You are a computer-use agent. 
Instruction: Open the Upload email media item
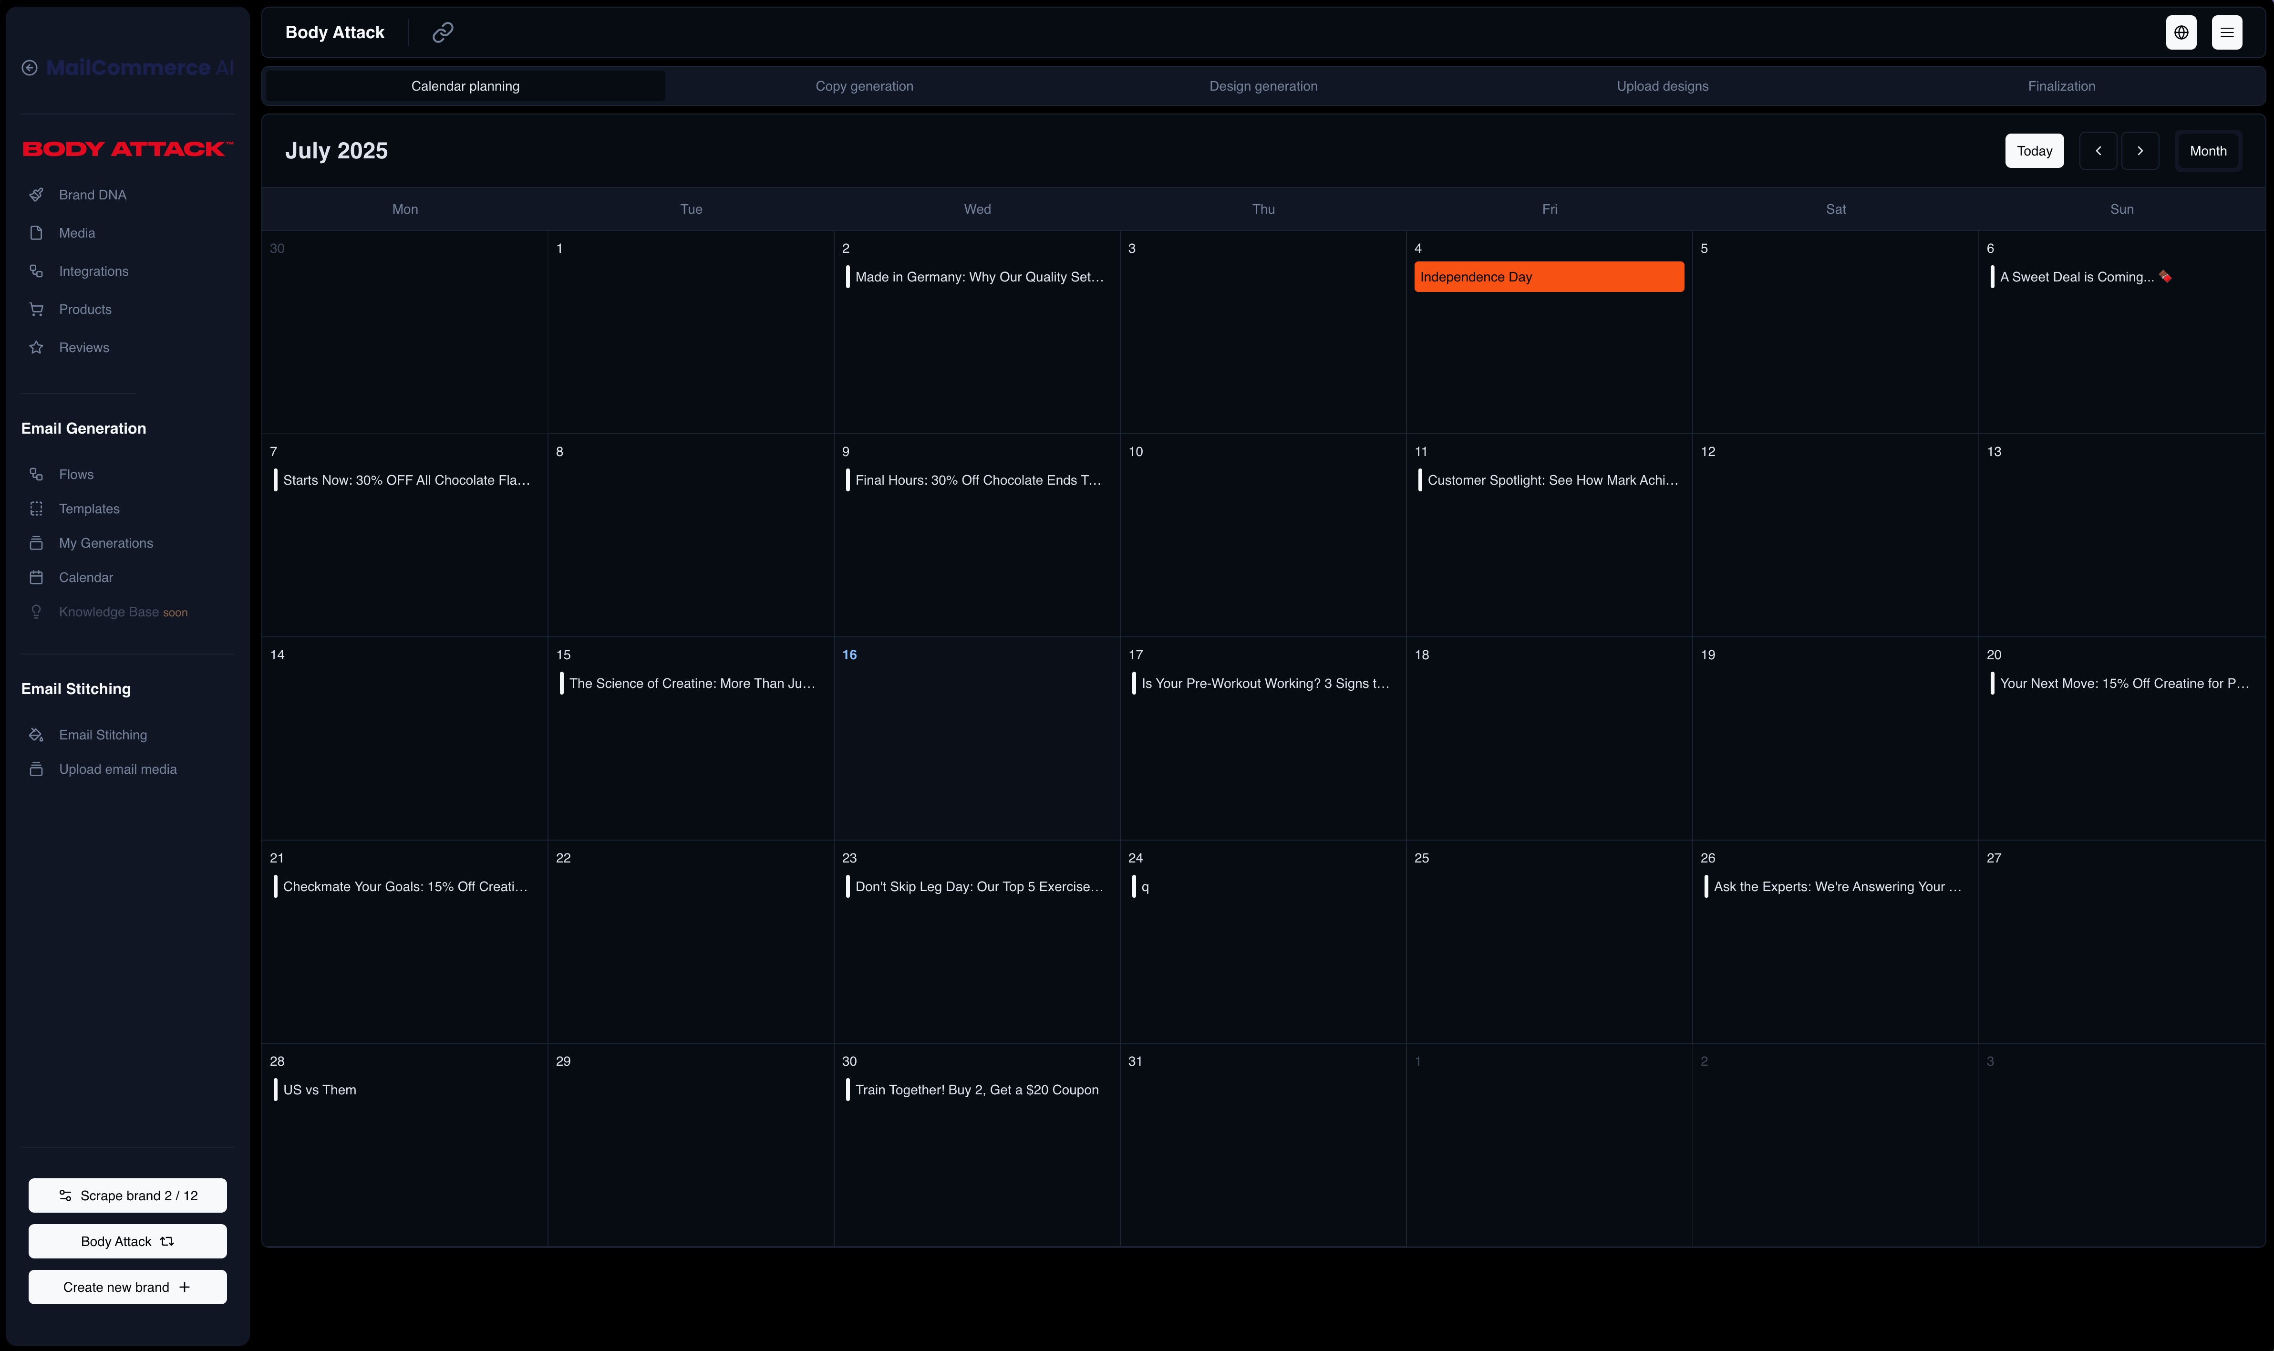(x=117, y=769)
